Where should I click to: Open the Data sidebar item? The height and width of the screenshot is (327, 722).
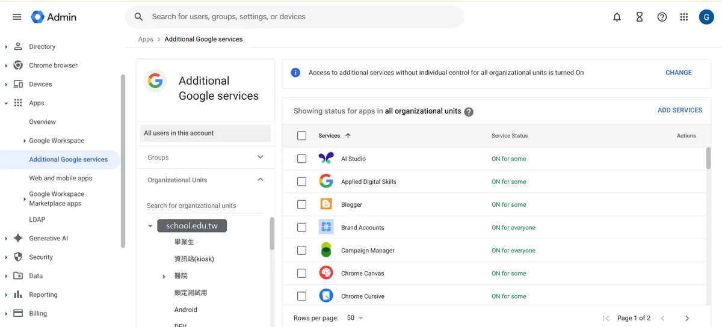[36, 276]
